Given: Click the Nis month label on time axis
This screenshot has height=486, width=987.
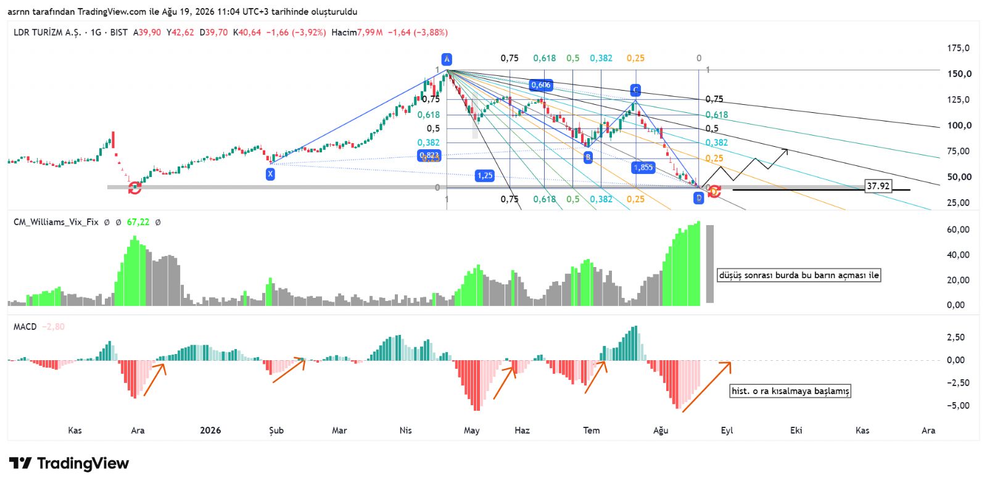Looking at the screenshot, I should [405, 430].
